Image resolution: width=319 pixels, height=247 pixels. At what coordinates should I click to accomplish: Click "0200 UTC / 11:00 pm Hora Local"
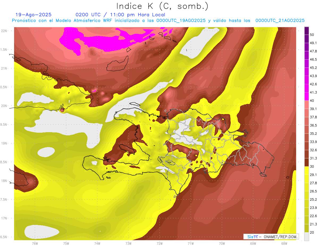pos(120,15)
